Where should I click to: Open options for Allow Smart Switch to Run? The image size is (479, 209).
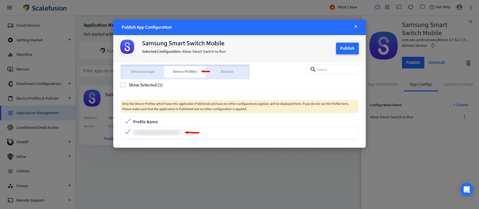[465, 117]
